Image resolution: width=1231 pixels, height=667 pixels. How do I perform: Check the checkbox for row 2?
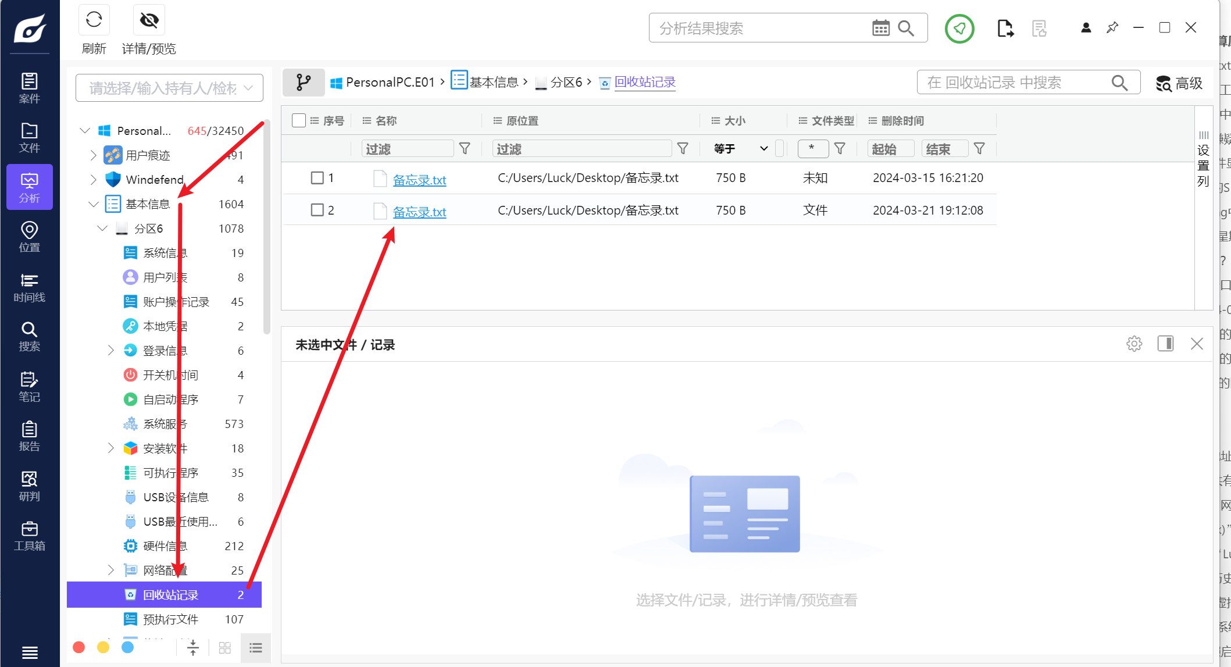[317, 210]
